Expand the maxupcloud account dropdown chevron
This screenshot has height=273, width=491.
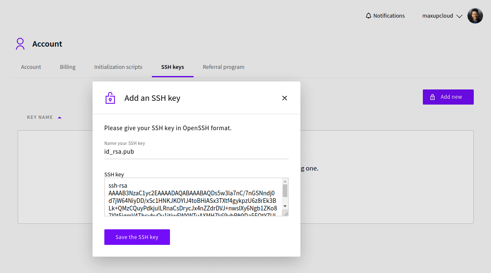click(x=459, y=16)
